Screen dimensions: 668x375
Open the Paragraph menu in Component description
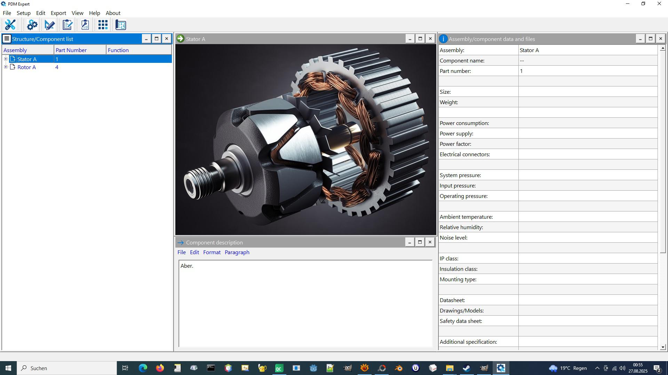(237, 252)
